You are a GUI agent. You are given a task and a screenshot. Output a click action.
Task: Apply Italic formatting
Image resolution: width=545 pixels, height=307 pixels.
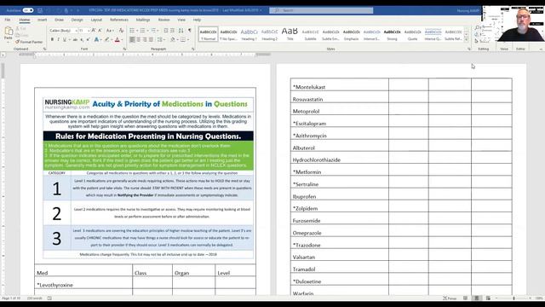59,40
